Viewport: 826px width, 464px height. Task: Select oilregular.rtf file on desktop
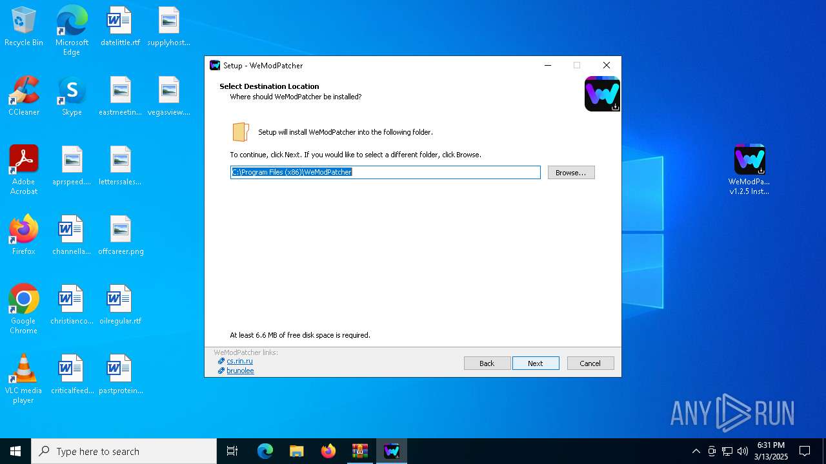(120, 305)
